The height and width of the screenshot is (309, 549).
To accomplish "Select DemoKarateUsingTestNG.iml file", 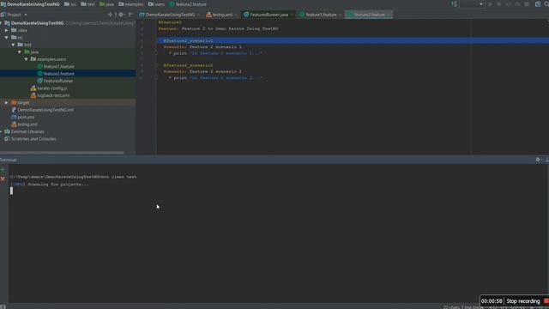I will [42, 110].
